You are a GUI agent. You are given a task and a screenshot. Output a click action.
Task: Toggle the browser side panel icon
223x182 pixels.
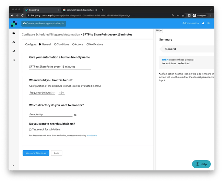[189, 15]
